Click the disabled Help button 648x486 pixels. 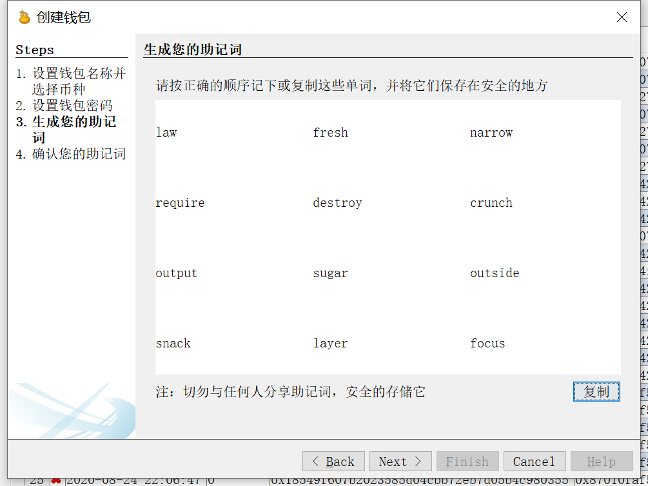click(602, 462)
